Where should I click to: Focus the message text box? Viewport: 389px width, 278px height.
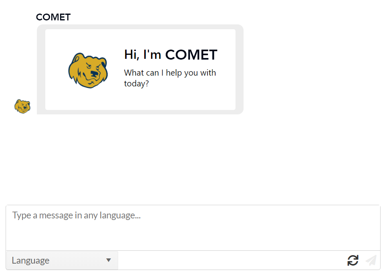[x=193, y=228]
